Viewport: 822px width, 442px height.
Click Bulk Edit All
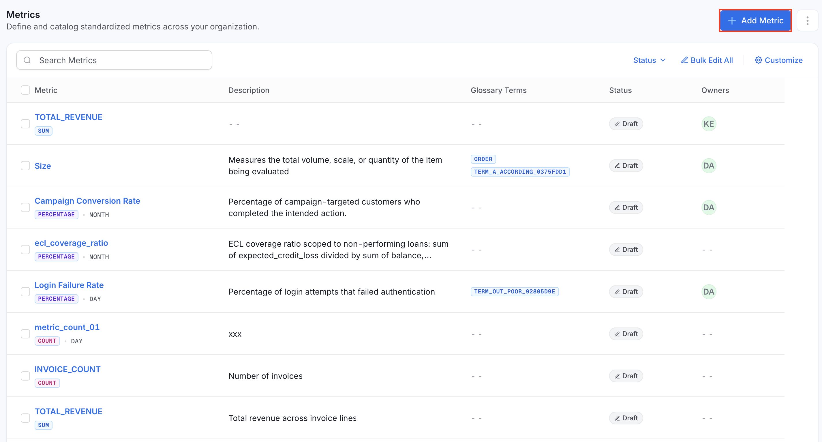click(707, 60)
